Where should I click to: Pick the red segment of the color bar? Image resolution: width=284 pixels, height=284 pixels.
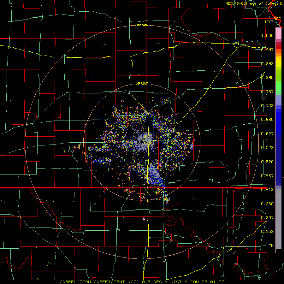[279, 47]
